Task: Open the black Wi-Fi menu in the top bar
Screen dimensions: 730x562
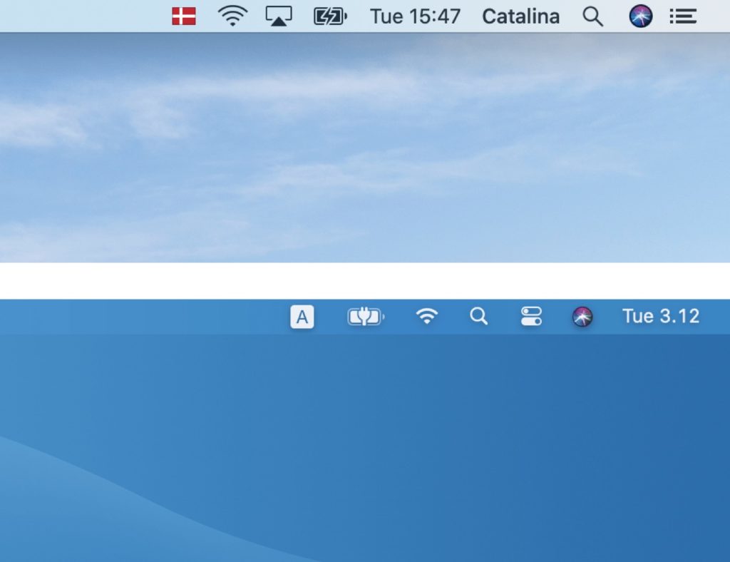Action: point(232,16)
